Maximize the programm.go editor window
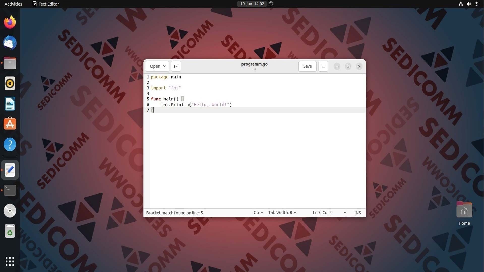Screen dimensions: 484x272 point(348,66)
